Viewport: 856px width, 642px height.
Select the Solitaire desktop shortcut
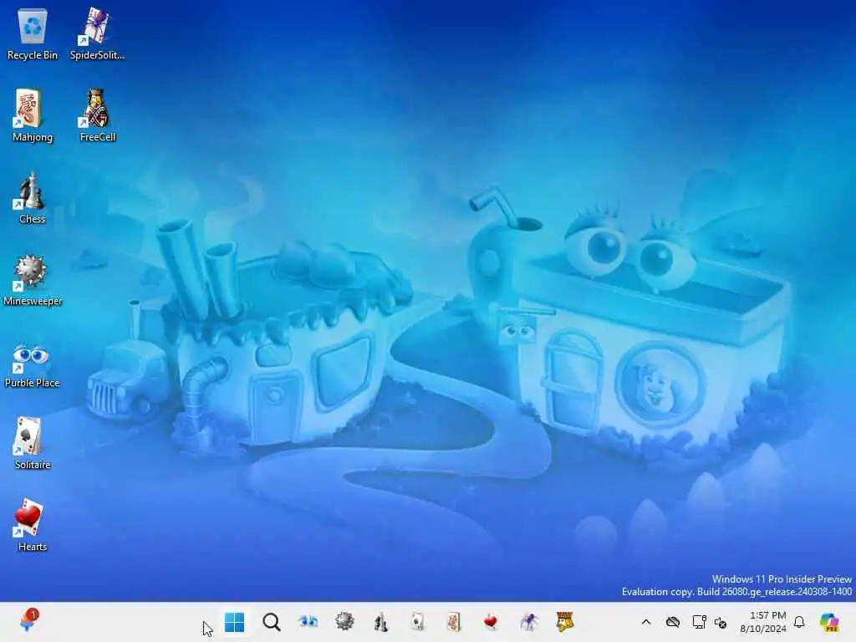pyautogui.click(x=33, y=443)
